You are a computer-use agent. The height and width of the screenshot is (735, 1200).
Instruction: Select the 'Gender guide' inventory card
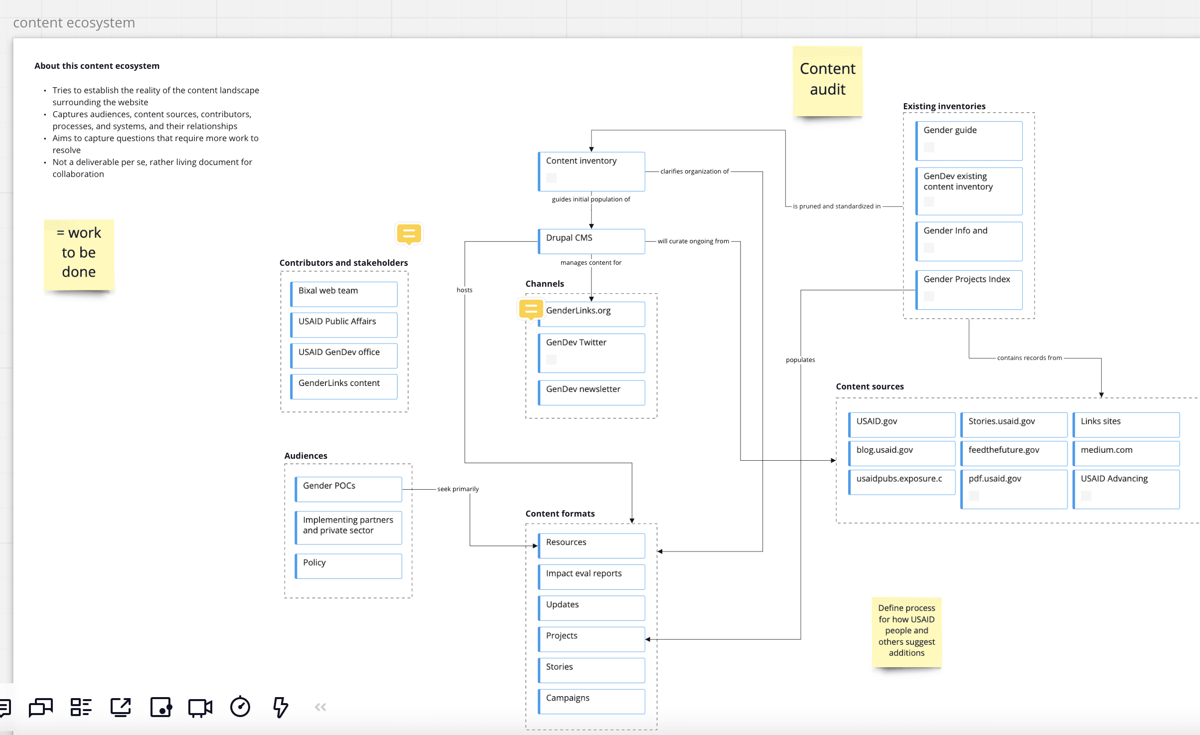point(969,141)
